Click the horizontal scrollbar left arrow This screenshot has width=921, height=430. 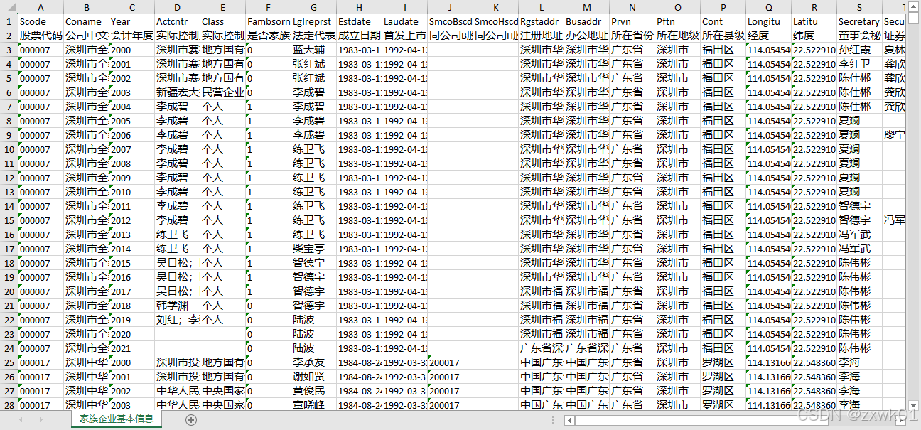click(569, 420)
